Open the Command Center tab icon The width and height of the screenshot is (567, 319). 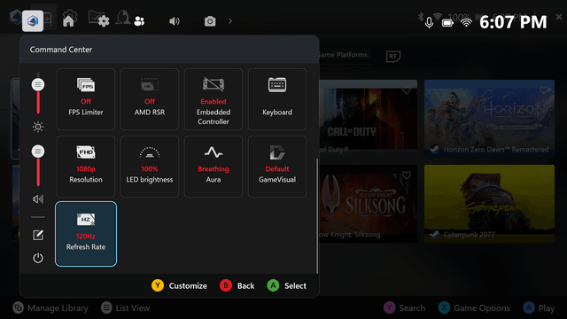(x=33, y=21)
